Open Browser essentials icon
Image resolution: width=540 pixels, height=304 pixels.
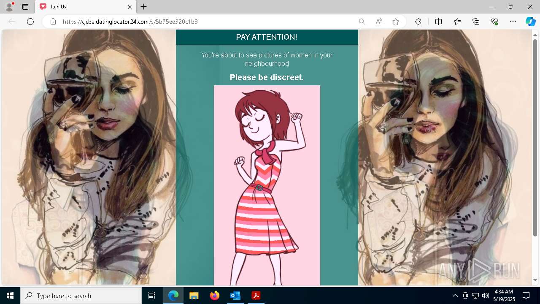494,22
